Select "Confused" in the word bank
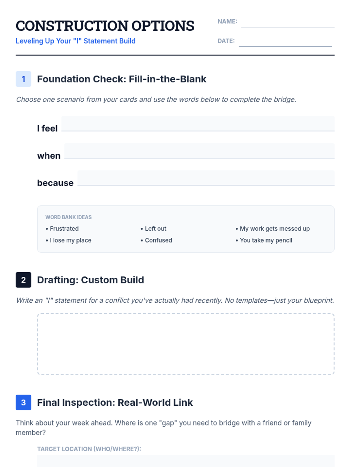 [x=158, y=240]
